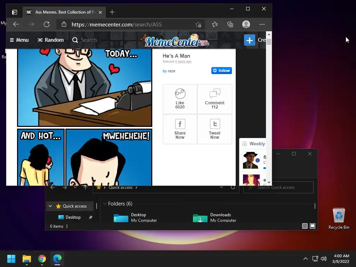The height and width of the screenshot is (267, 356).
Task: Click the volume speaker tray icon
Action: click(x=324, y=259)
